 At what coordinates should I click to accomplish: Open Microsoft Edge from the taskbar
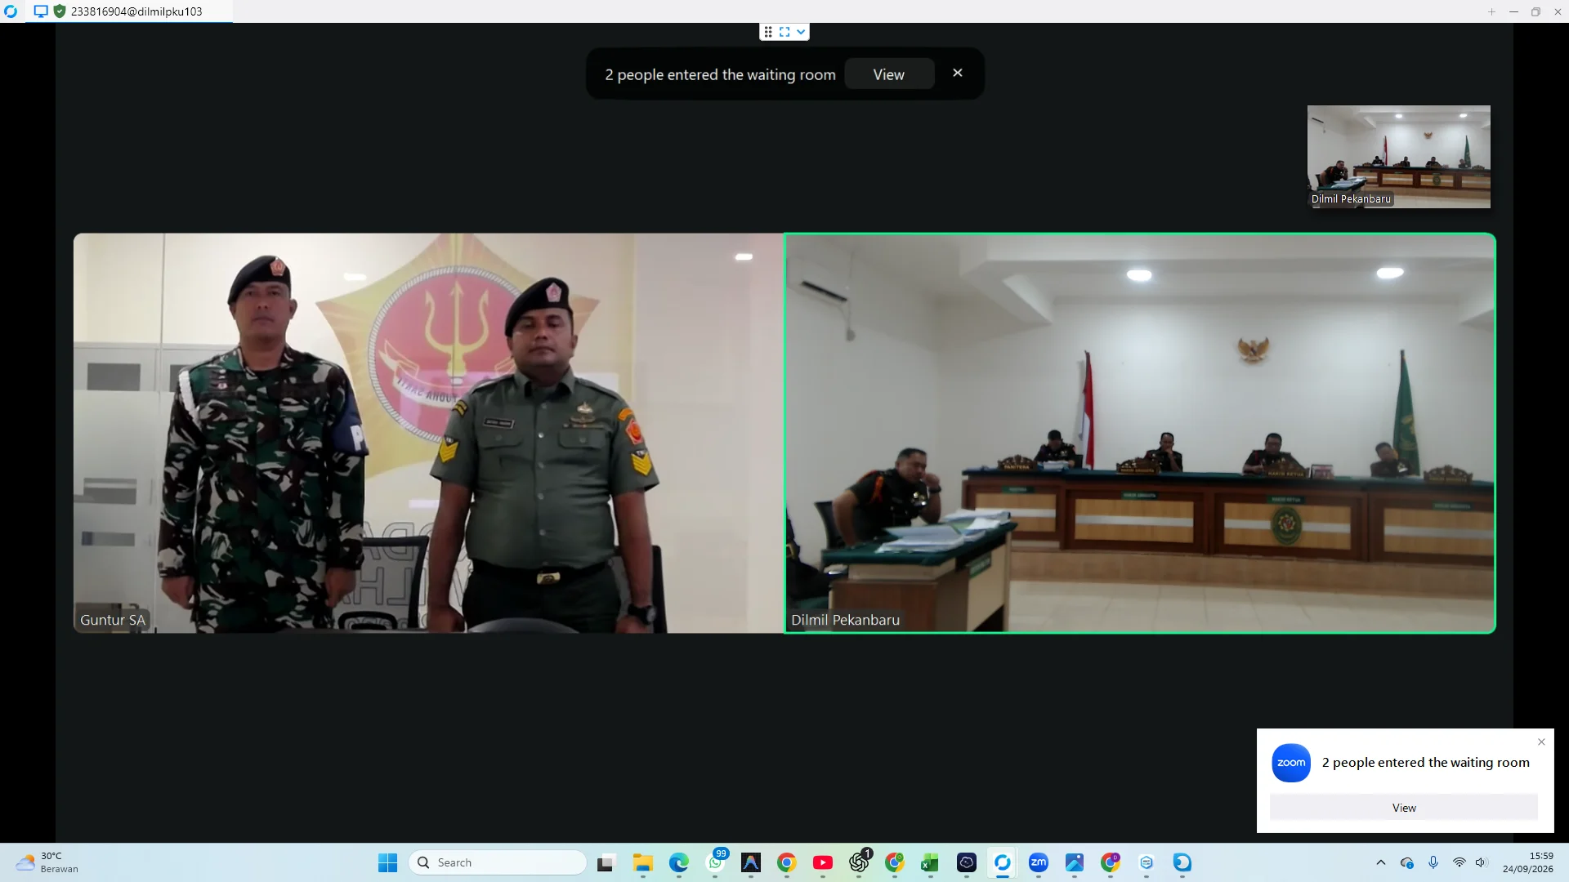[x=678, y=862]
